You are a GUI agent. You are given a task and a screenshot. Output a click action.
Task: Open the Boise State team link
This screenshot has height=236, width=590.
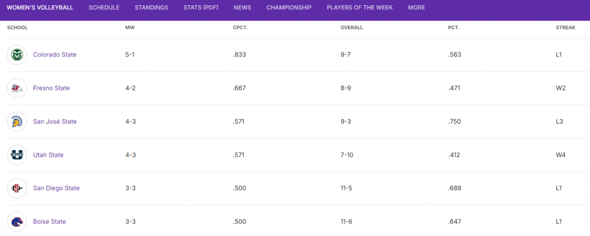pos(50,222)
